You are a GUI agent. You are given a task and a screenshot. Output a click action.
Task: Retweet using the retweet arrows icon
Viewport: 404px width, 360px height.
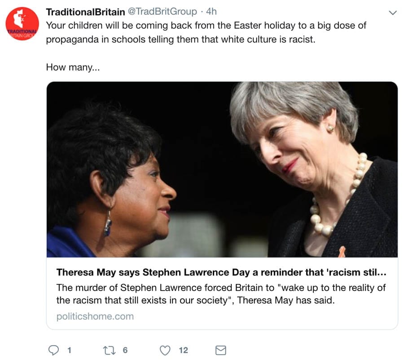click(109, 350)
